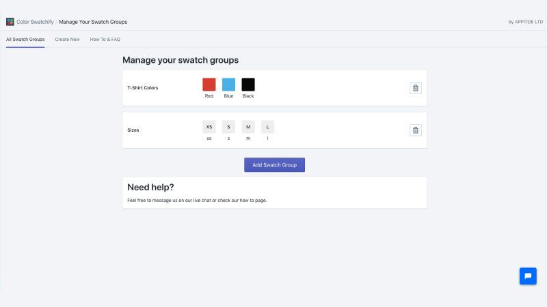
Task: Click the Add Swatch Group button
Action: [275, 165]
